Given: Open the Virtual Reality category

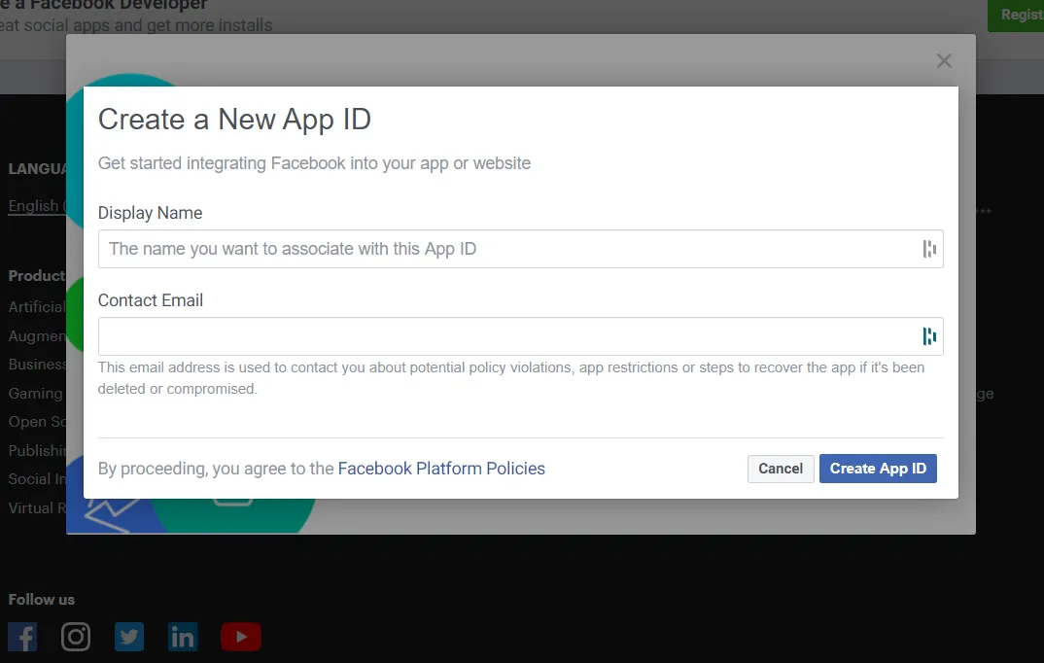Looking at the screenshot, I should (x=35, y=507).
